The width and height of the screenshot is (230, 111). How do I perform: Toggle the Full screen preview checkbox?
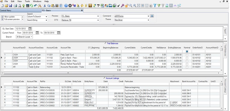click(2, 19)
